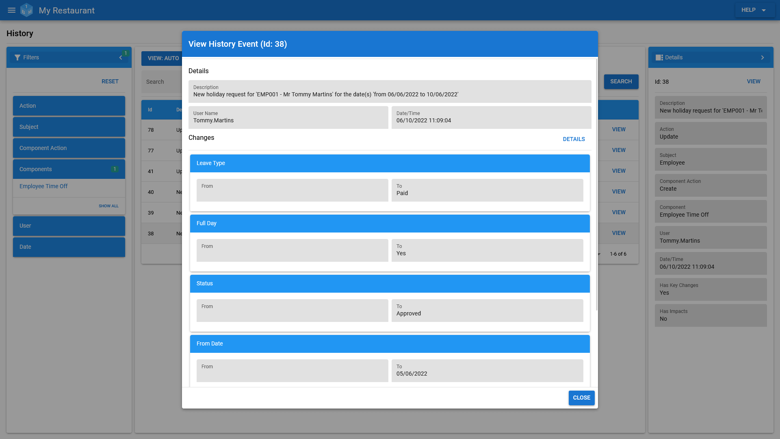Click DETAILS link in Changes section
The image size is (780, 439).
tap(574, 139)
